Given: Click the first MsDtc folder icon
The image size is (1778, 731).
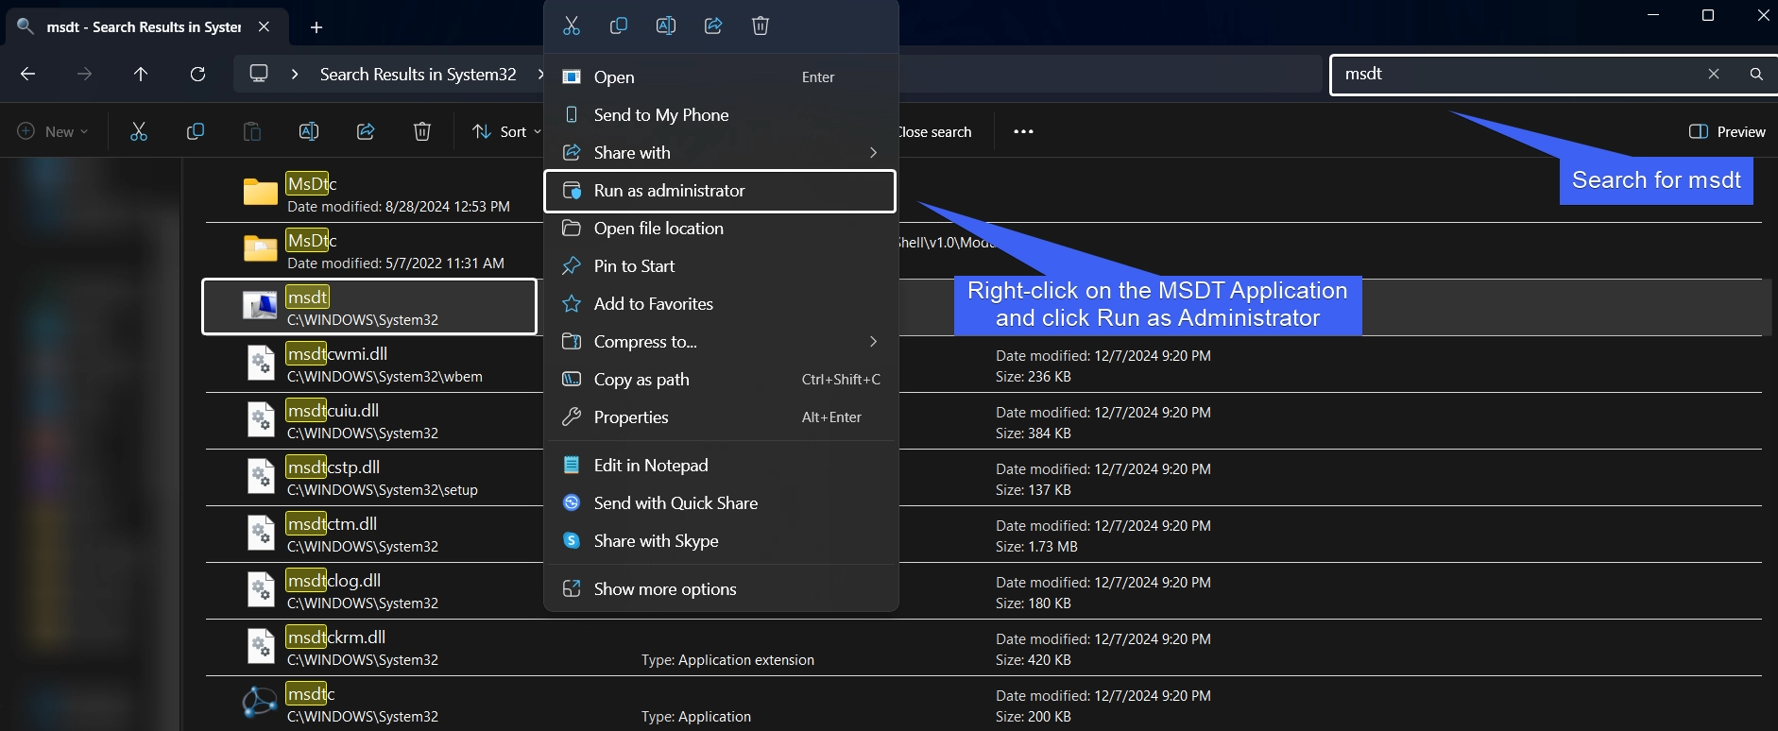Looking at the screenshot, I should [260, 192].
